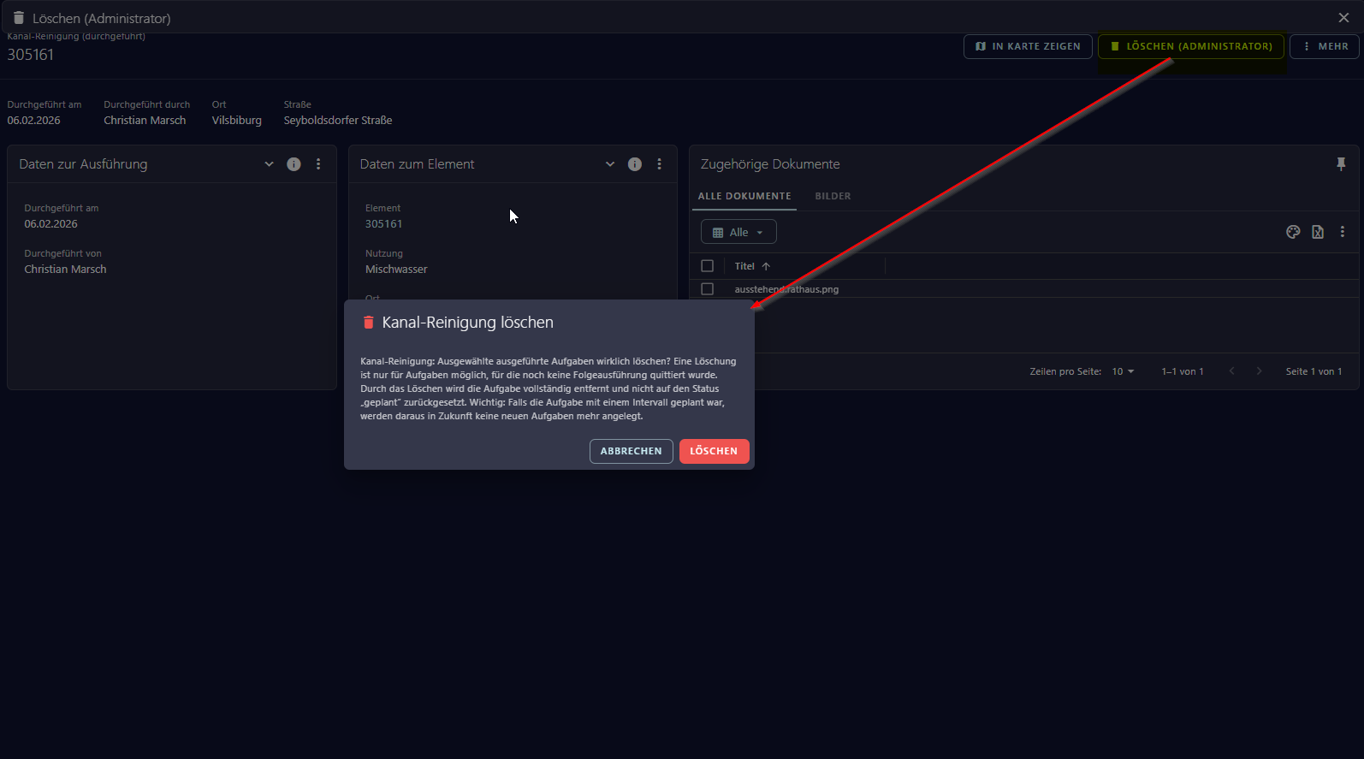Go to the previous page arrow
The image size is (1364, 759).
[1231, 371]
